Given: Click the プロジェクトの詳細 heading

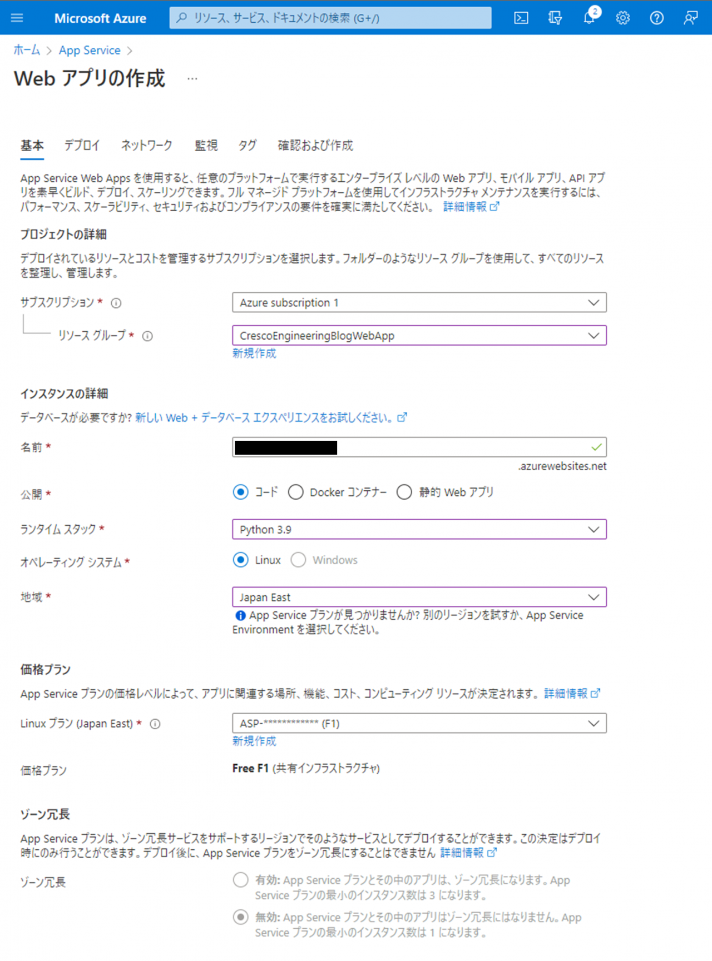Looking at the screenshot, I should coord(63,235).
